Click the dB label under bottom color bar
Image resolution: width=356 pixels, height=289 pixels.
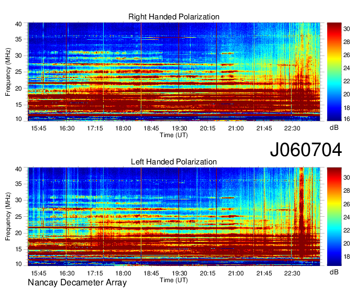pos(334,272)
